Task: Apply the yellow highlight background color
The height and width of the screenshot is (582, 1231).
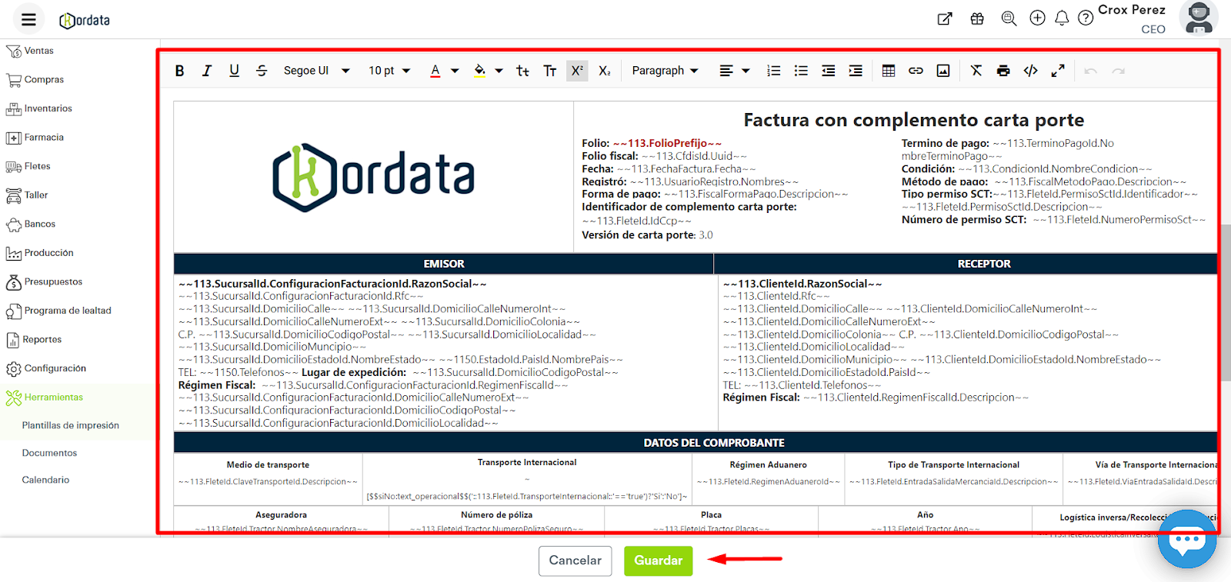Action: [x=479, y=71]
